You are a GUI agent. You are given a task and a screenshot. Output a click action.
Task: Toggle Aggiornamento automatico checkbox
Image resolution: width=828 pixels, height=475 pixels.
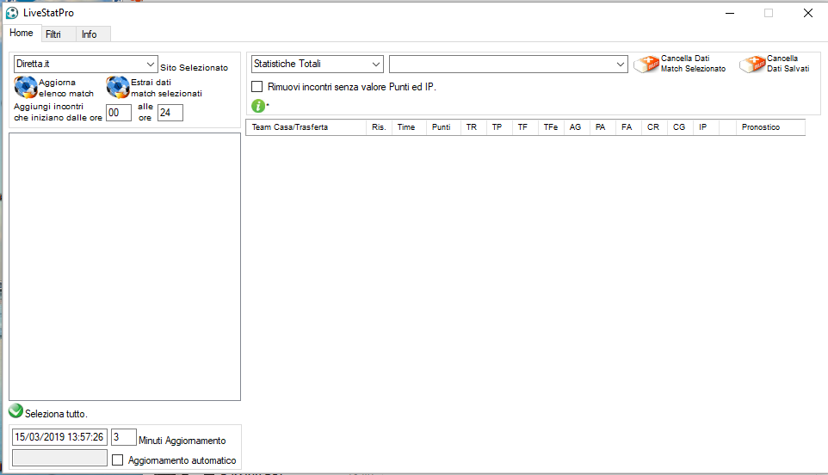[118, 460]
